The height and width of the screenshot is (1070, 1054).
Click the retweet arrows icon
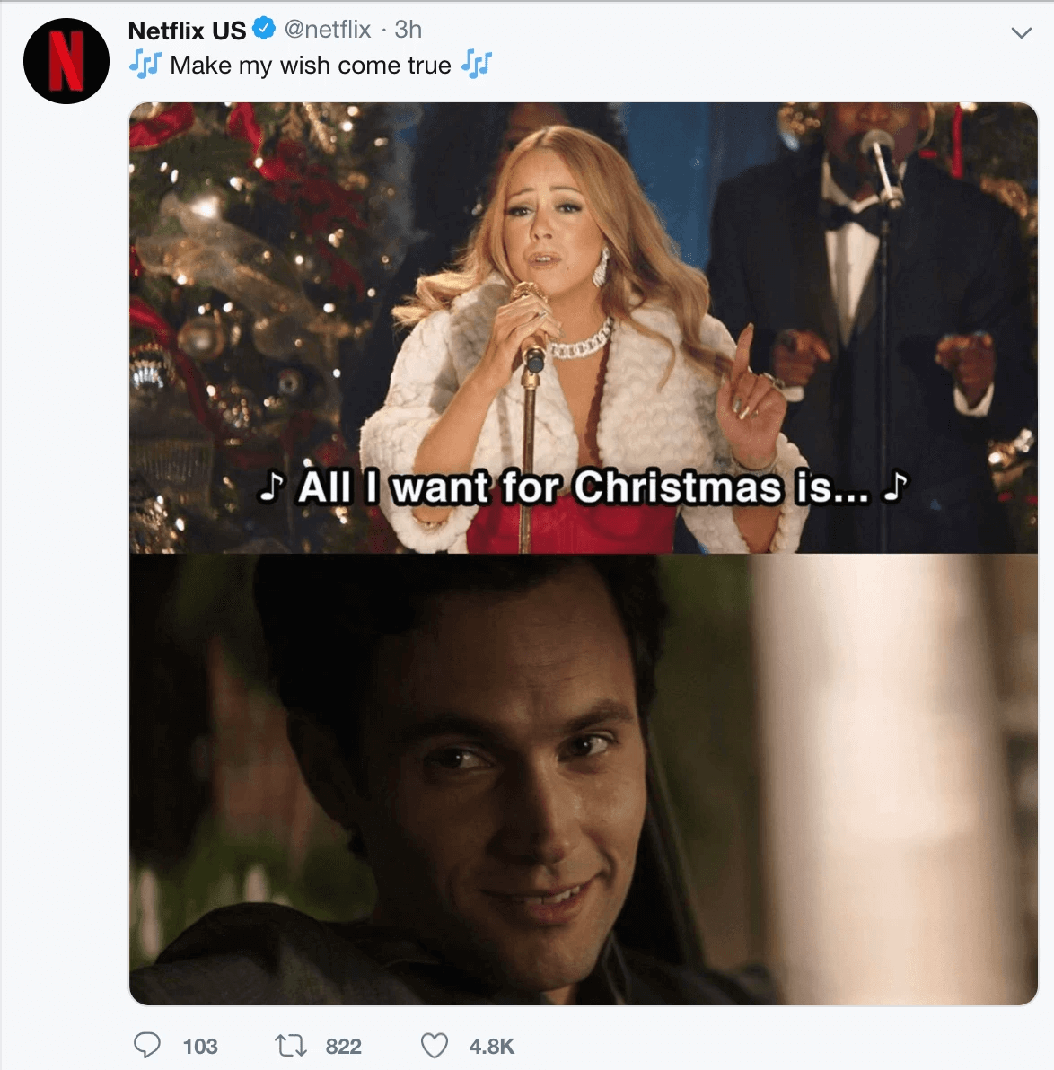(290, 1046)
